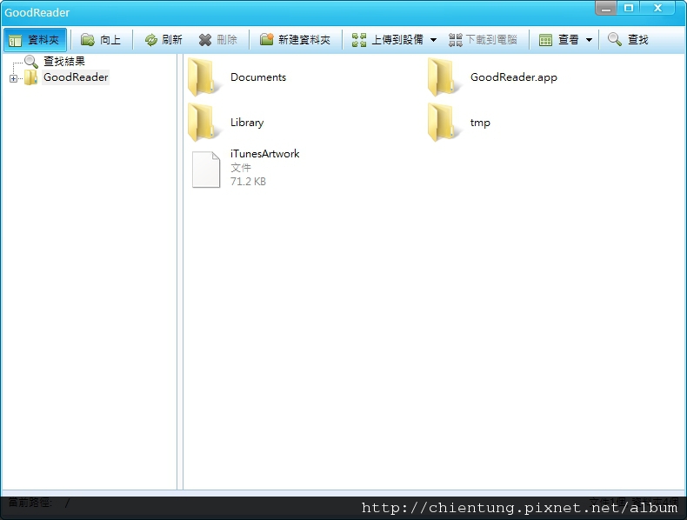Click the 上傳到設備 upload icon
This screenshot has height=520, width=687.
pyautogui.click(x=359, y=40)
